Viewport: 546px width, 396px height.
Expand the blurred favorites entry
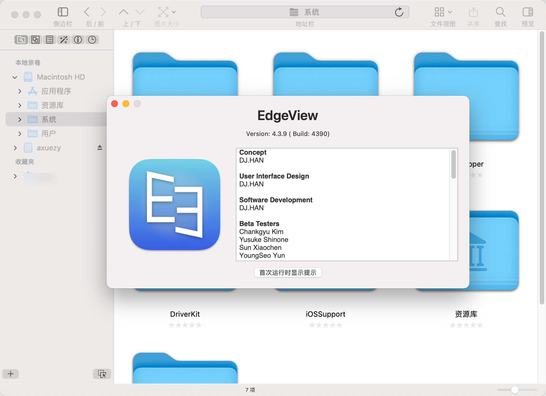pos(15,176)
